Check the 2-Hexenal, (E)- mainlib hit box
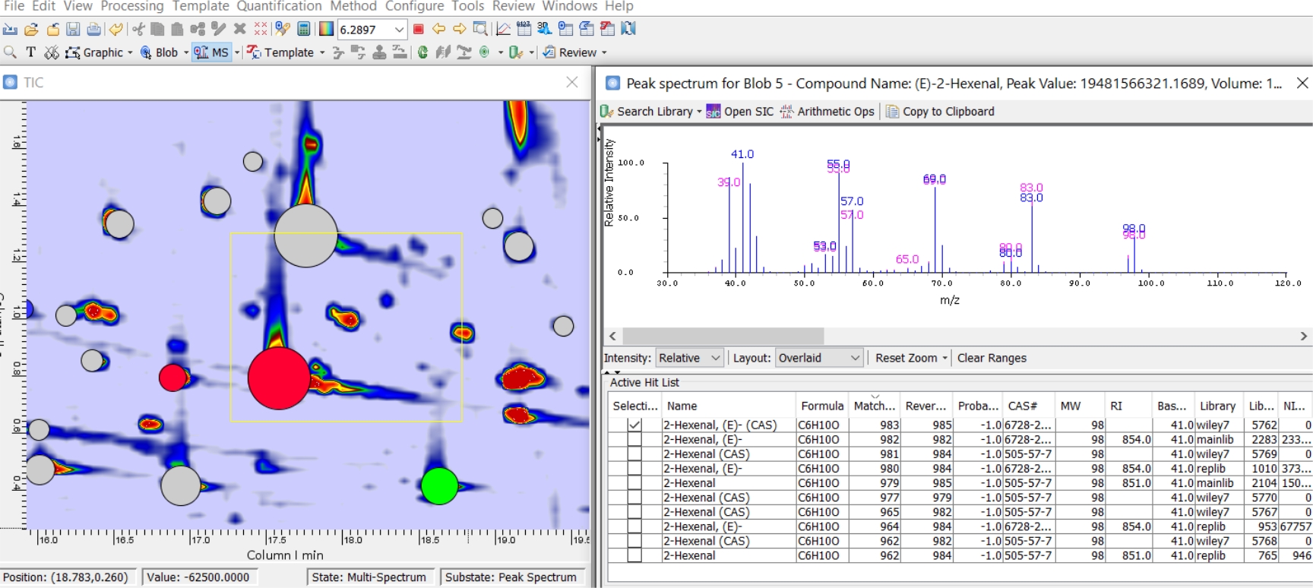 pos(634,440)
